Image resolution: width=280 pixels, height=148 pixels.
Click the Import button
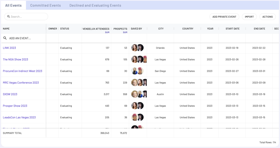(x=249, y=17)
